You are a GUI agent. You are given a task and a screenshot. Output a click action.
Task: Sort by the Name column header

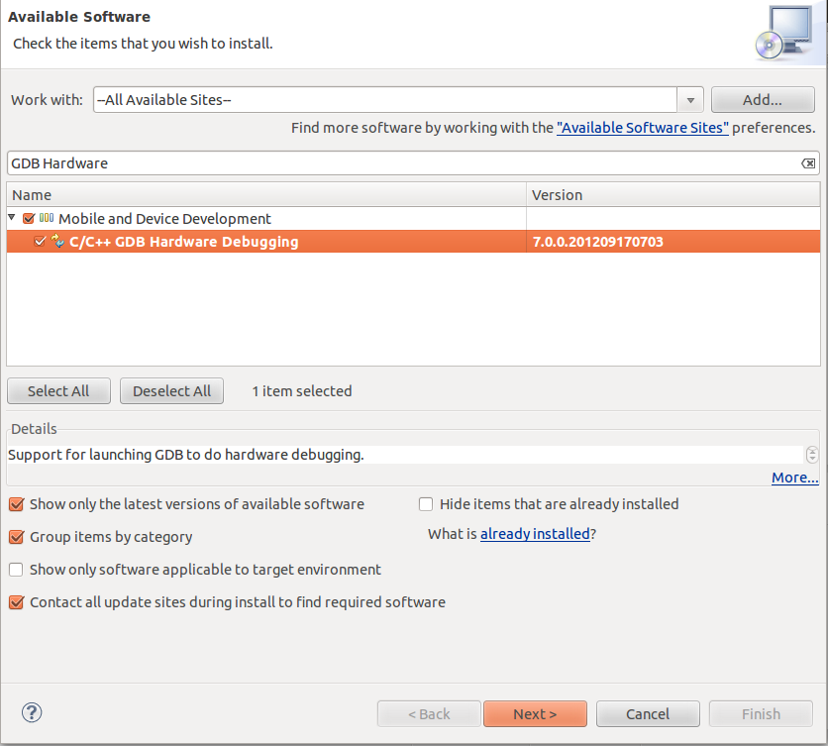tap(266, 195)
